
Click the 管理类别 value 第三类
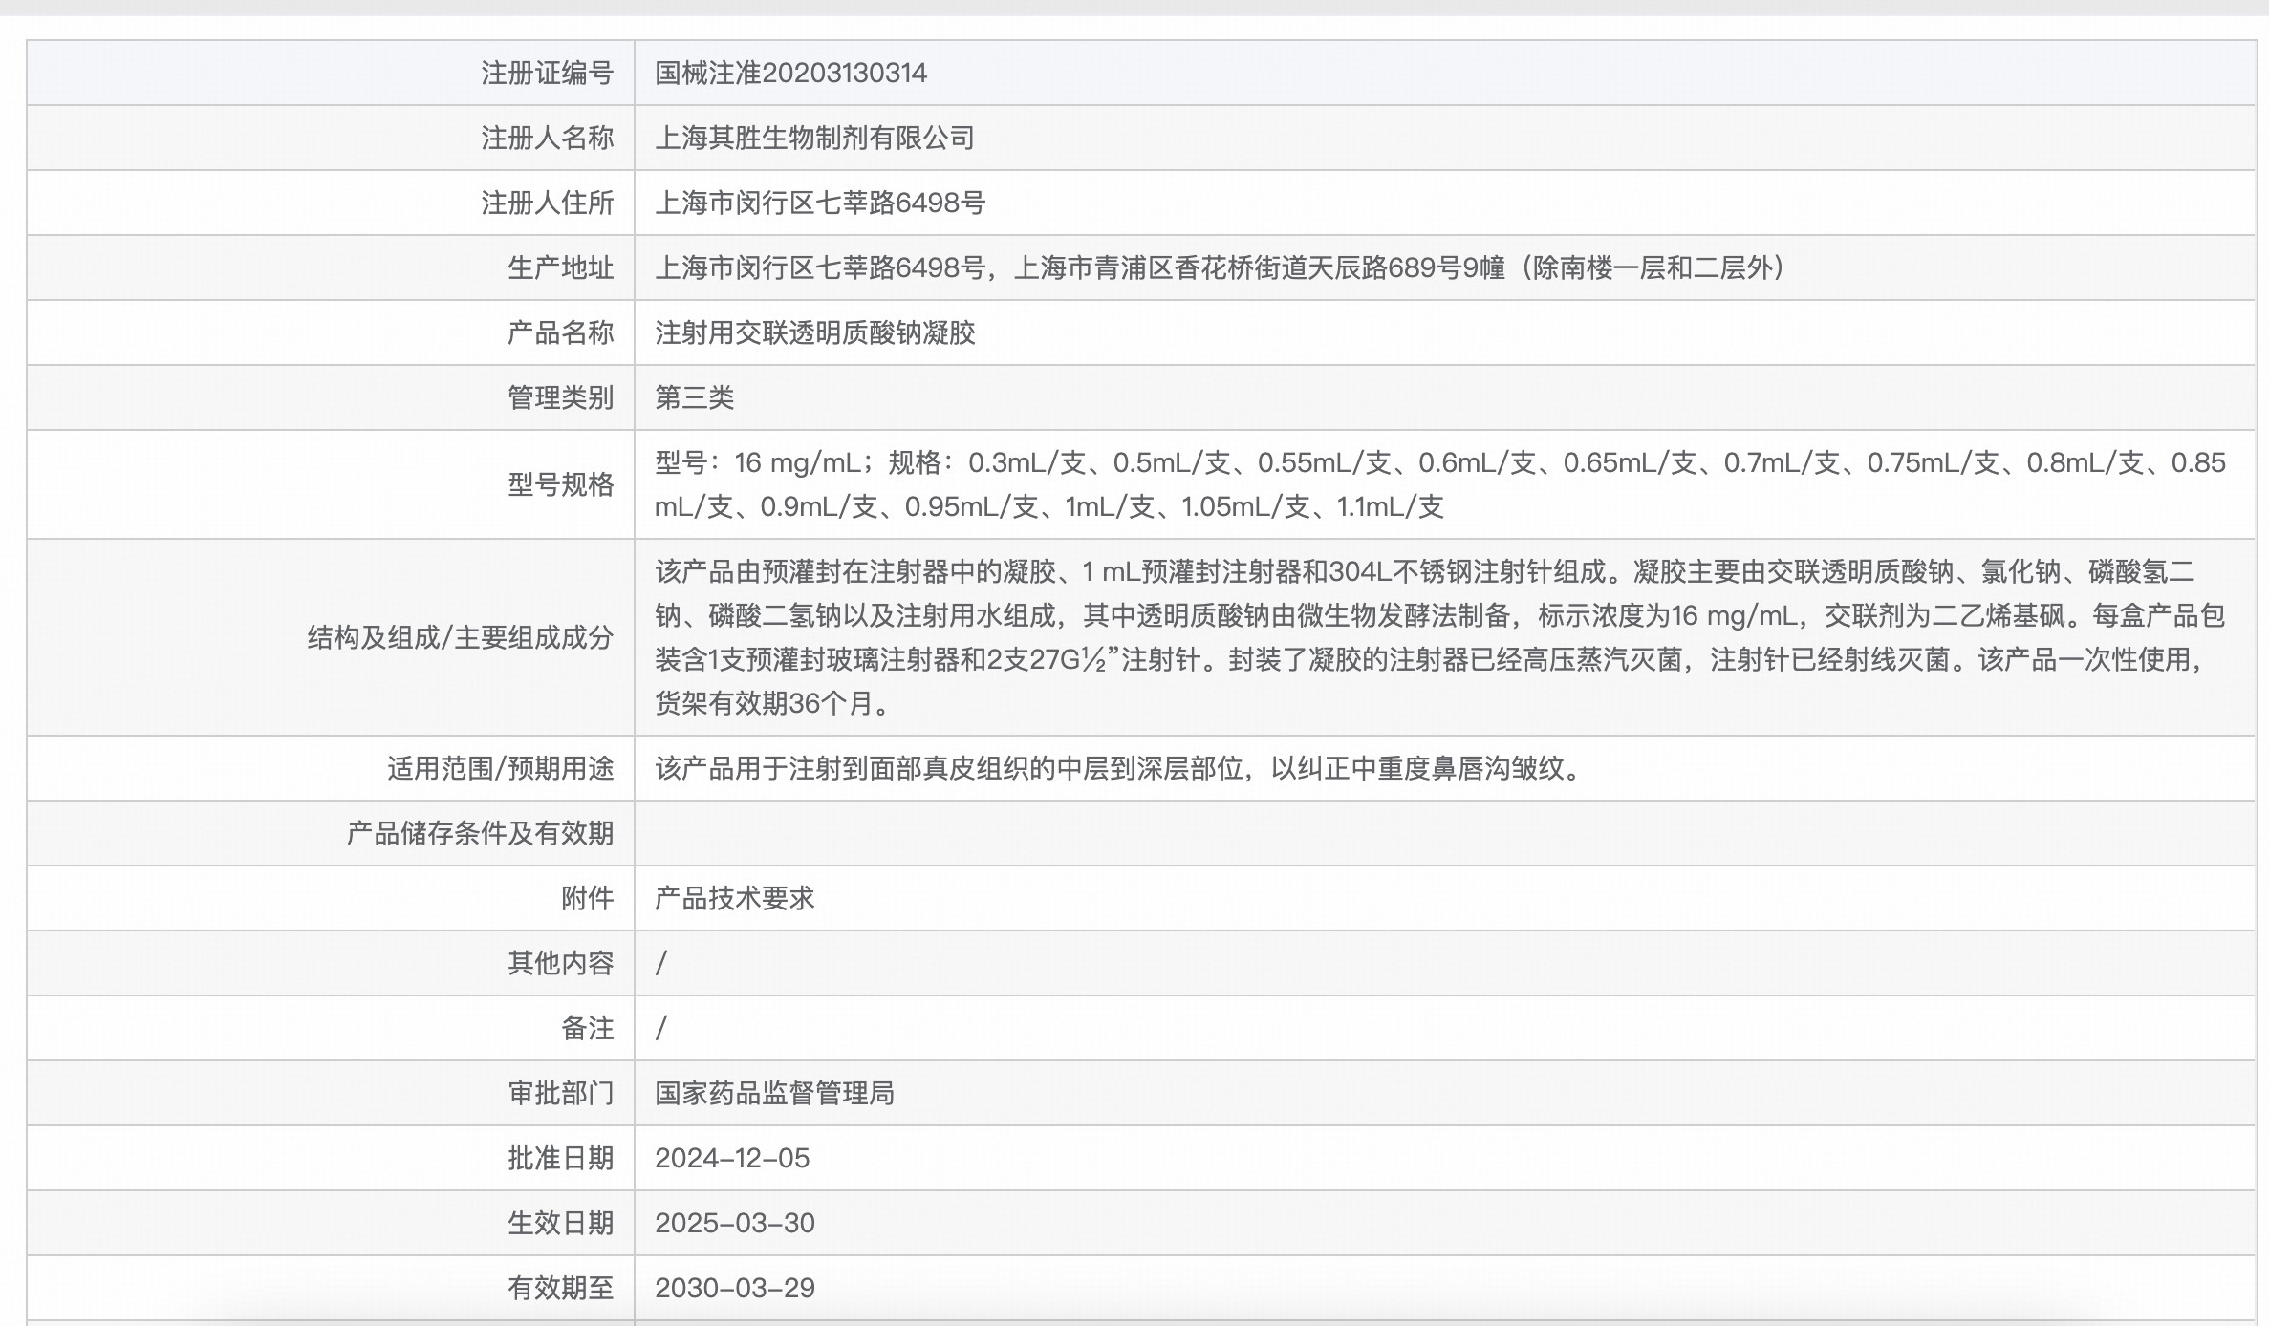click(x=694, y=397)
